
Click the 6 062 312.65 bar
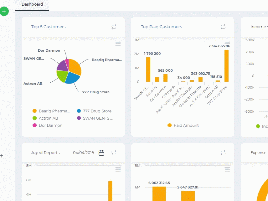(159, 194)
